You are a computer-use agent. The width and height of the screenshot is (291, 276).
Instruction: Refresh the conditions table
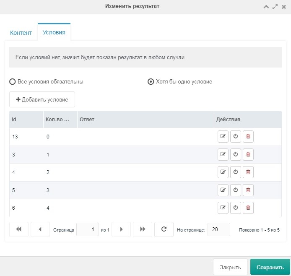(164, 229)
